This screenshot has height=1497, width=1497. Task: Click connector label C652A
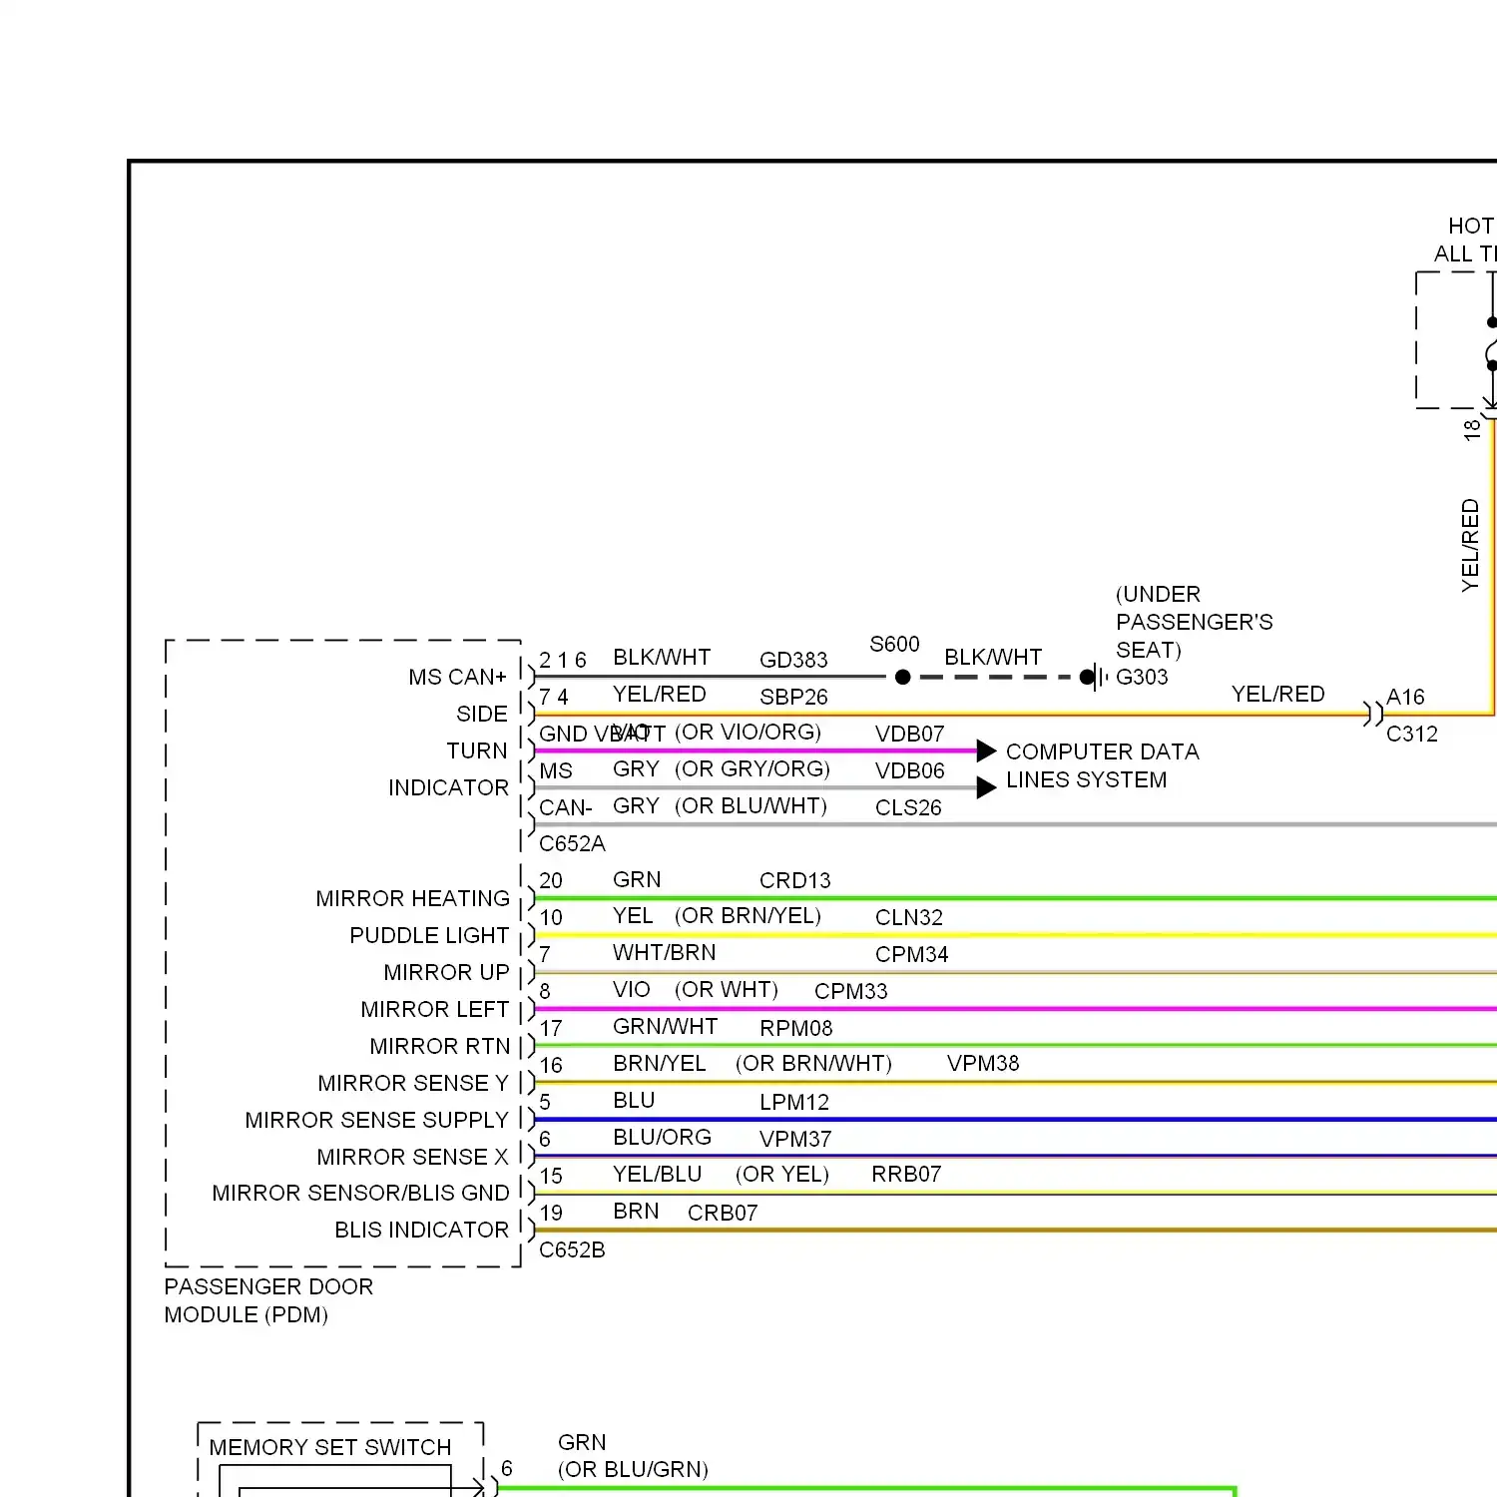coord(572,843)
